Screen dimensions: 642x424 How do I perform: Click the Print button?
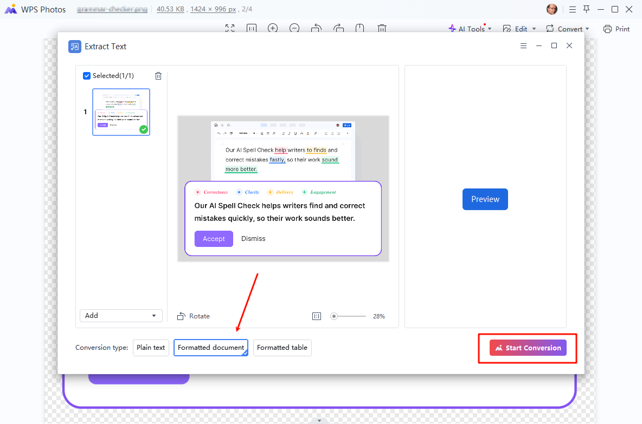pyautogui.click(x=617, y=29)
